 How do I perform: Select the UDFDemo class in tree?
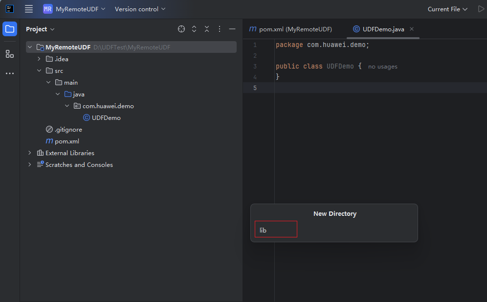pos(131,117)
